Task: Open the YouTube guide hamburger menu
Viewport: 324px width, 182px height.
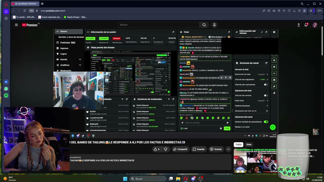Action: (16, 25)
